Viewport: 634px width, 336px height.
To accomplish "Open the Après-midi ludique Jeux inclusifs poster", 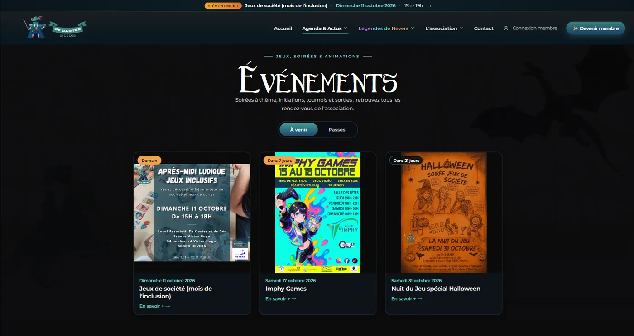I will tap(192, 213).
